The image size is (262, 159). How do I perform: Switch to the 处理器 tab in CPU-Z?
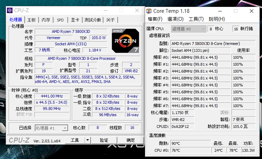coord(16,20)
